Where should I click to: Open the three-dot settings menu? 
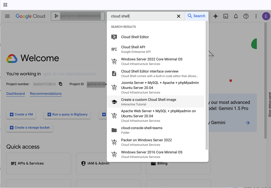(256, 16)
